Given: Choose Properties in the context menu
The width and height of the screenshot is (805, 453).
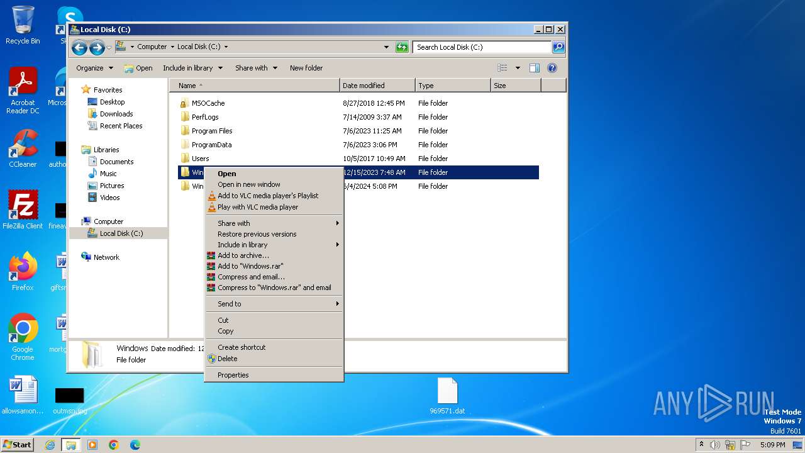Looking at the screenshot, I should pyautogui.click(x=274, y=375).
